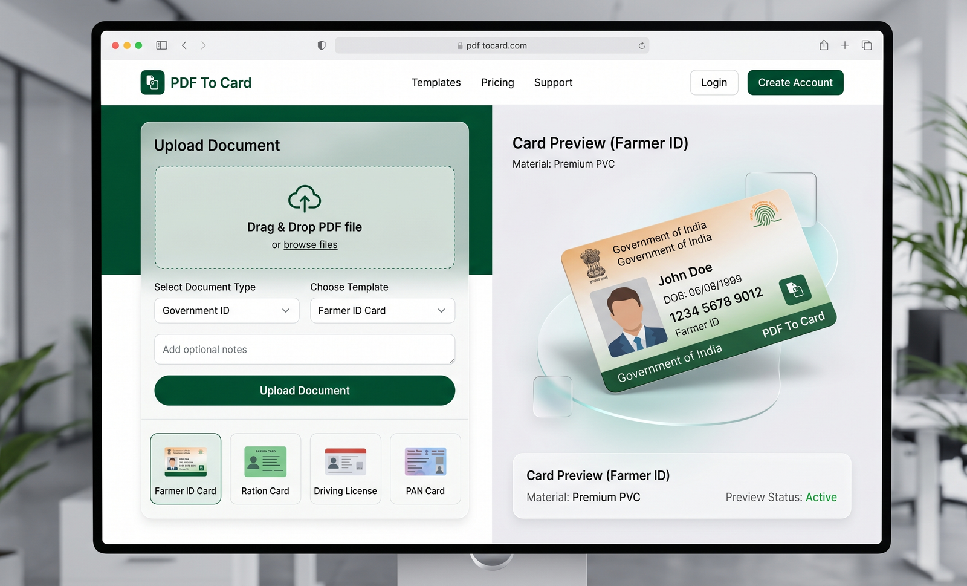967x586 pixels.
Task: Click the Drag & Drop PDF file zone
Action: (x=305, y=217)
